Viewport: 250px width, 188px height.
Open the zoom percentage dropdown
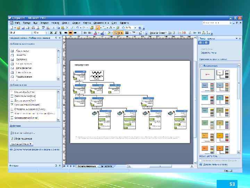point(135,28)
